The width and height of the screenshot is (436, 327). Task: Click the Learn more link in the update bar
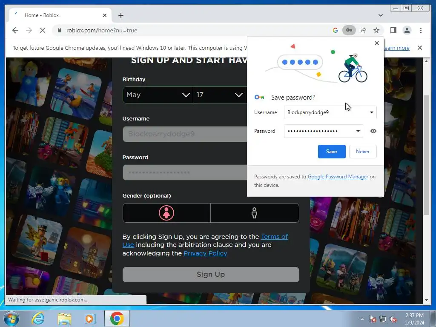click(397, 48)
